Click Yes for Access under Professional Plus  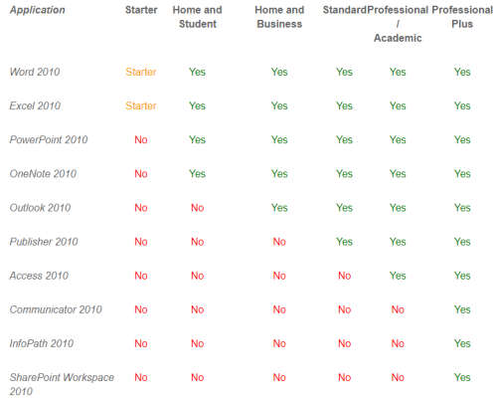point(462,276)
